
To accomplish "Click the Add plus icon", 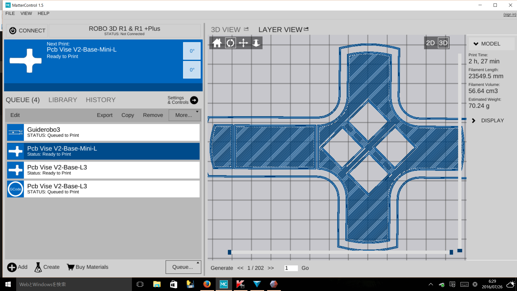I will pos(12,267).
